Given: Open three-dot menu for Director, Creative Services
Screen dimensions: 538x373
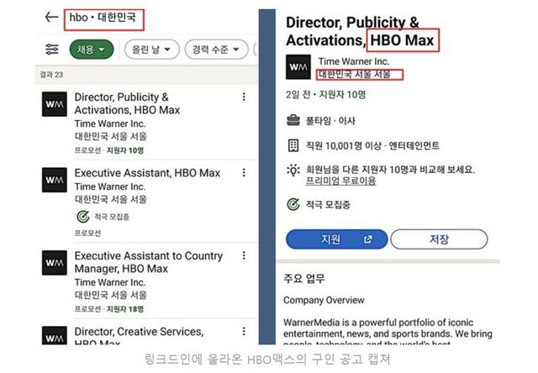Looking at the screenshot, I should point(245,332).
